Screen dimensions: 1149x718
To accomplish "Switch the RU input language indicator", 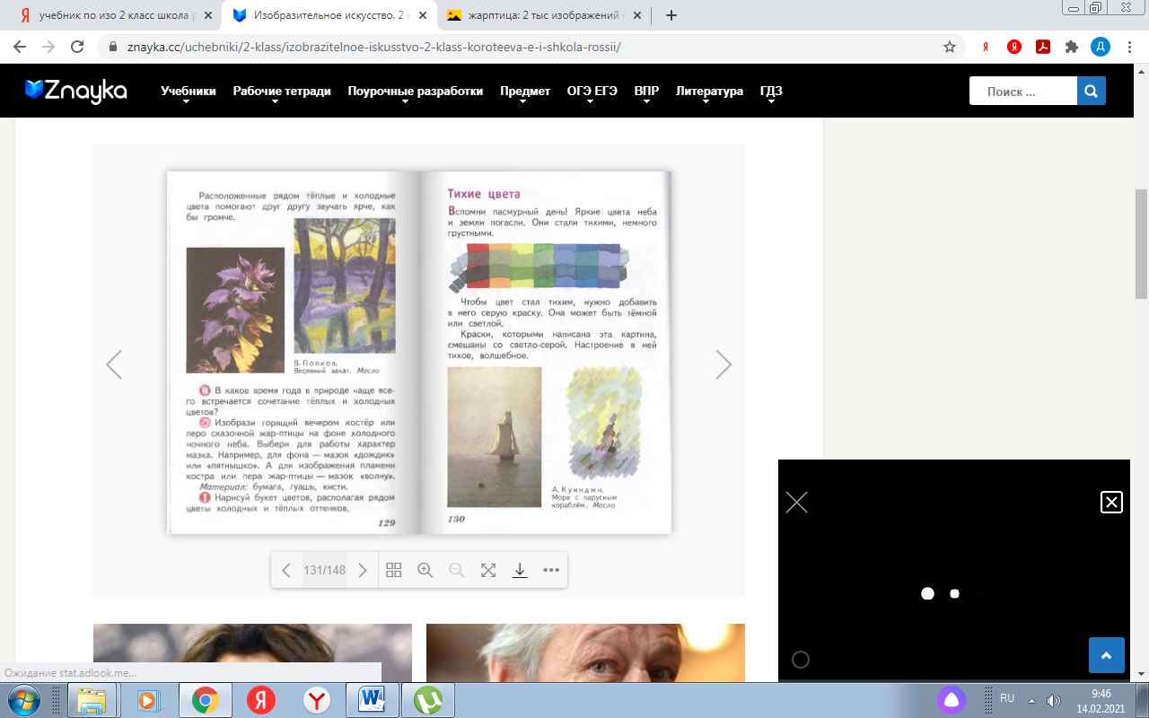I will (x=1006, y=698).
